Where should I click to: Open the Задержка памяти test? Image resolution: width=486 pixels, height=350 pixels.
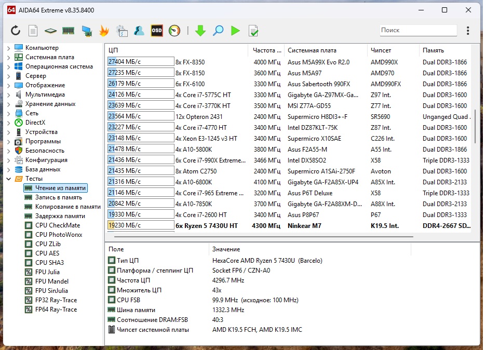(60, 216)
